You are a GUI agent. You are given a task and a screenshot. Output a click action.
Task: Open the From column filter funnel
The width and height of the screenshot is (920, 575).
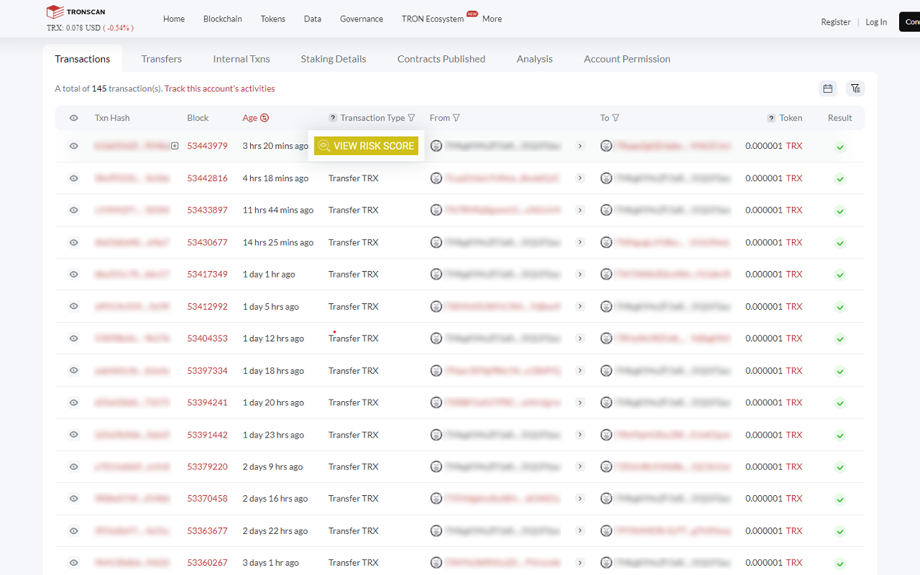coord(456,118)
